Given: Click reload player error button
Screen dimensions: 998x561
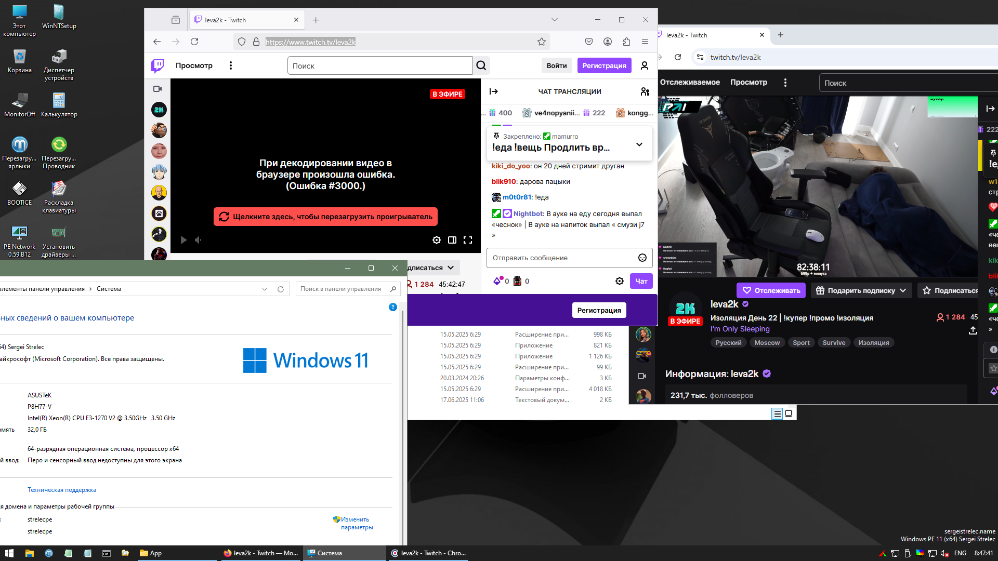Looking at the screenshot, I should pyautogui.click(x=325, y=217).
